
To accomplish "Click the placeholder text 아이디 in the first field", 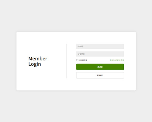I will [80, 46].
